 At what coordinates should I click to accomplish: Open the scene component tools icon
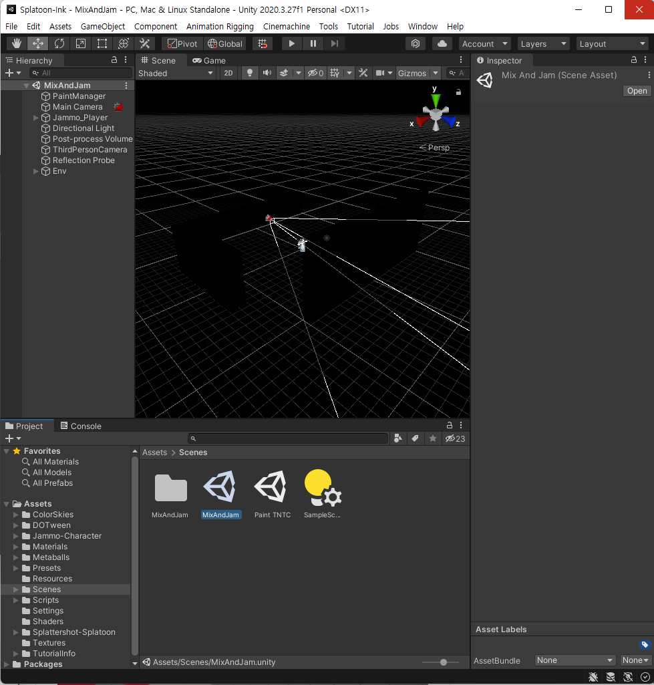(363, 73)
